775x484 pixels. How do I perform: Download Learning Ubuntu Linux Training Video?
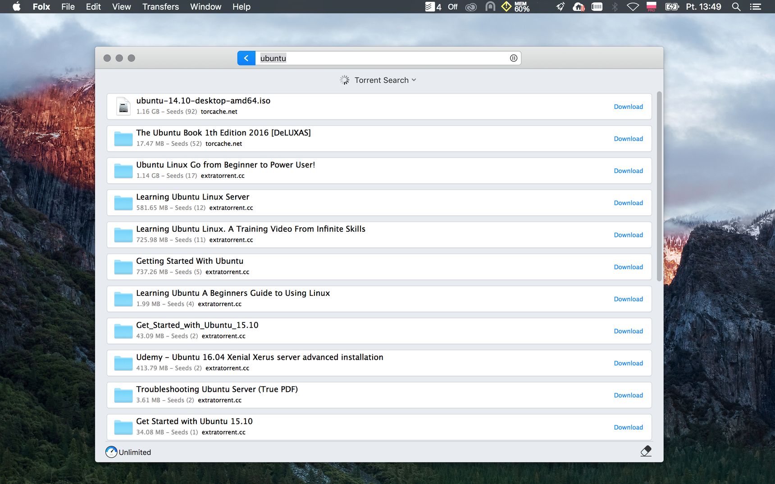628,235
